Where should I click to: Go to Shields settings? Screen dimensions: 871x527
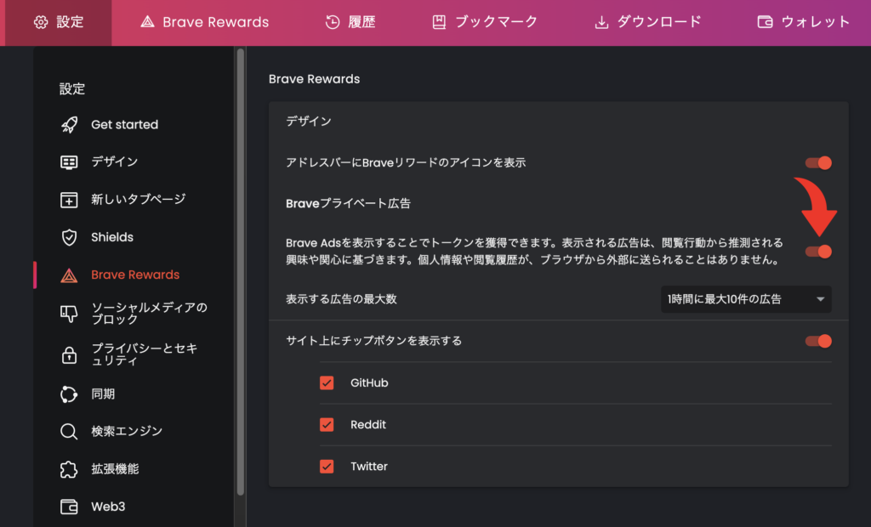(112, 237)
